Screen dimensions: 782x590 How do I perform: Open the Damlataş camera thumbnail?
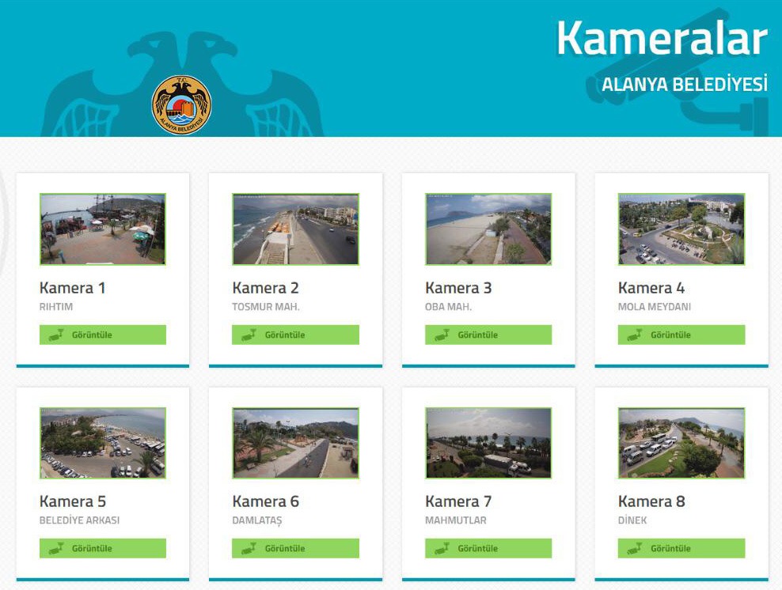(x=295, y=443)
